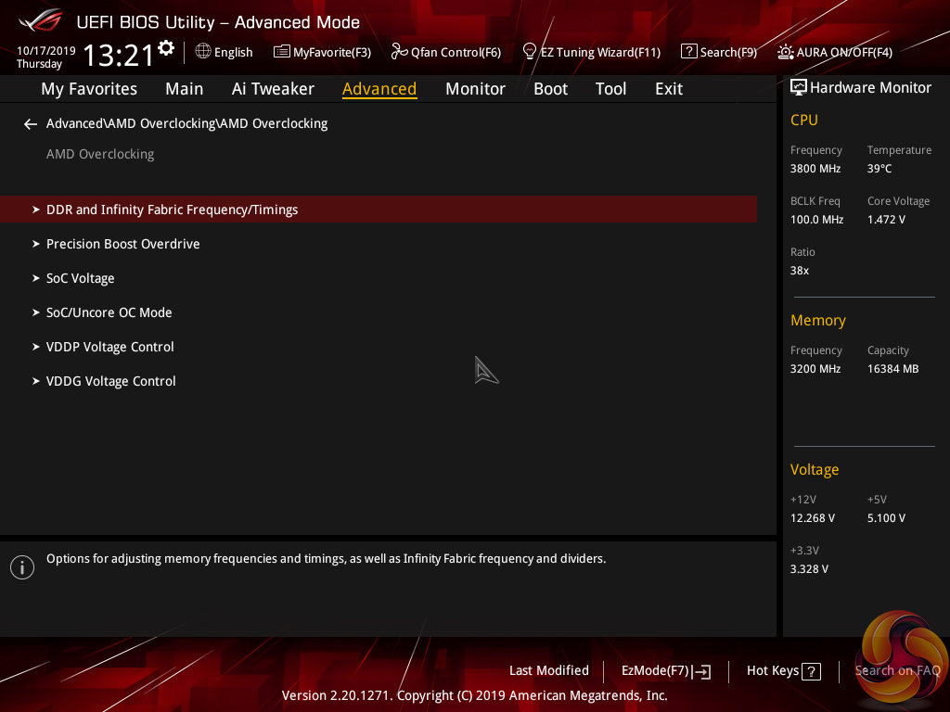Click the Hot Keys question mark icon
This screenshot has width=950, height=712.
tap(811, 671)
